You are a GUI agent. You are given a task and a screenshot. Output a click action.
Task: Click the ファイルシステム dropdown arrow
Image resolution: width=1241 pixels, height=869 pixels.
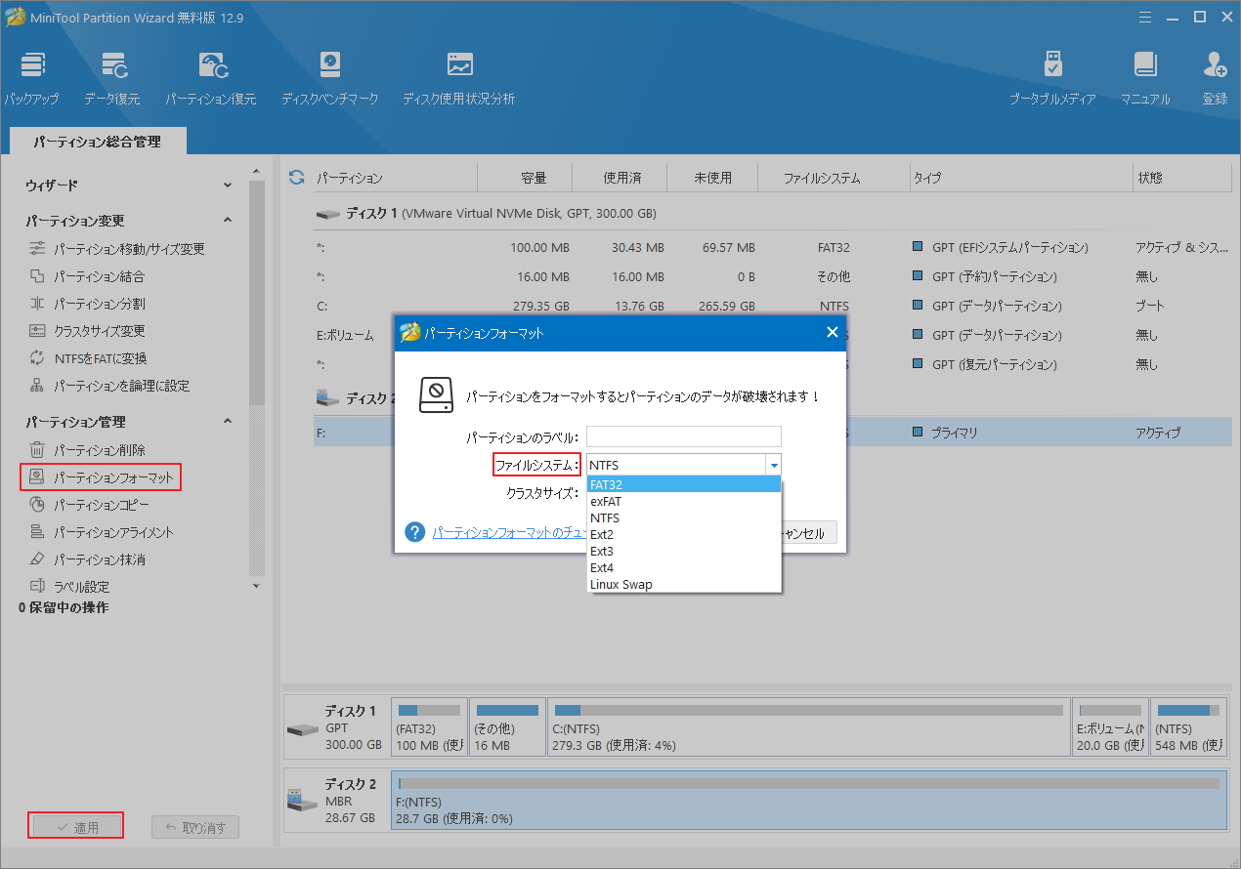coord(773,466)
